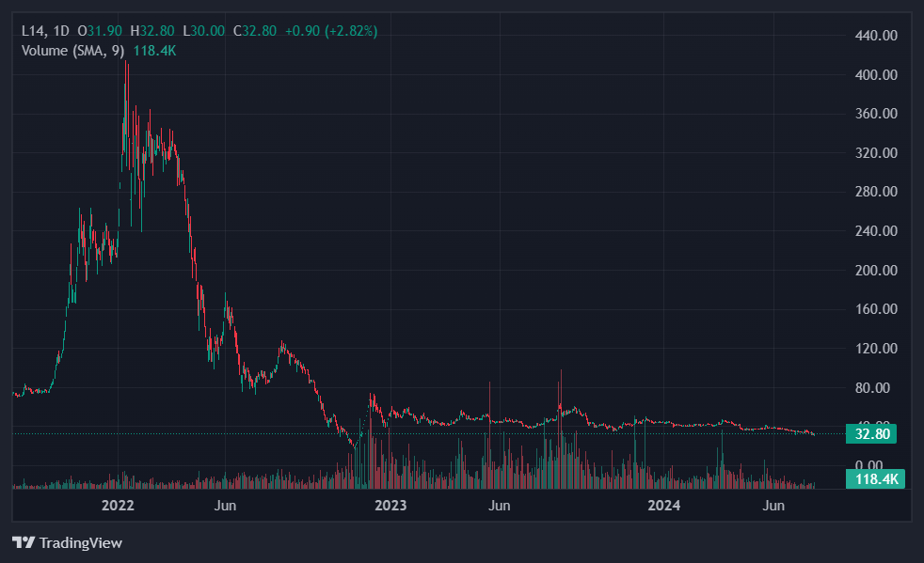Click the 120.00 price axis label

tap(875, 349)
